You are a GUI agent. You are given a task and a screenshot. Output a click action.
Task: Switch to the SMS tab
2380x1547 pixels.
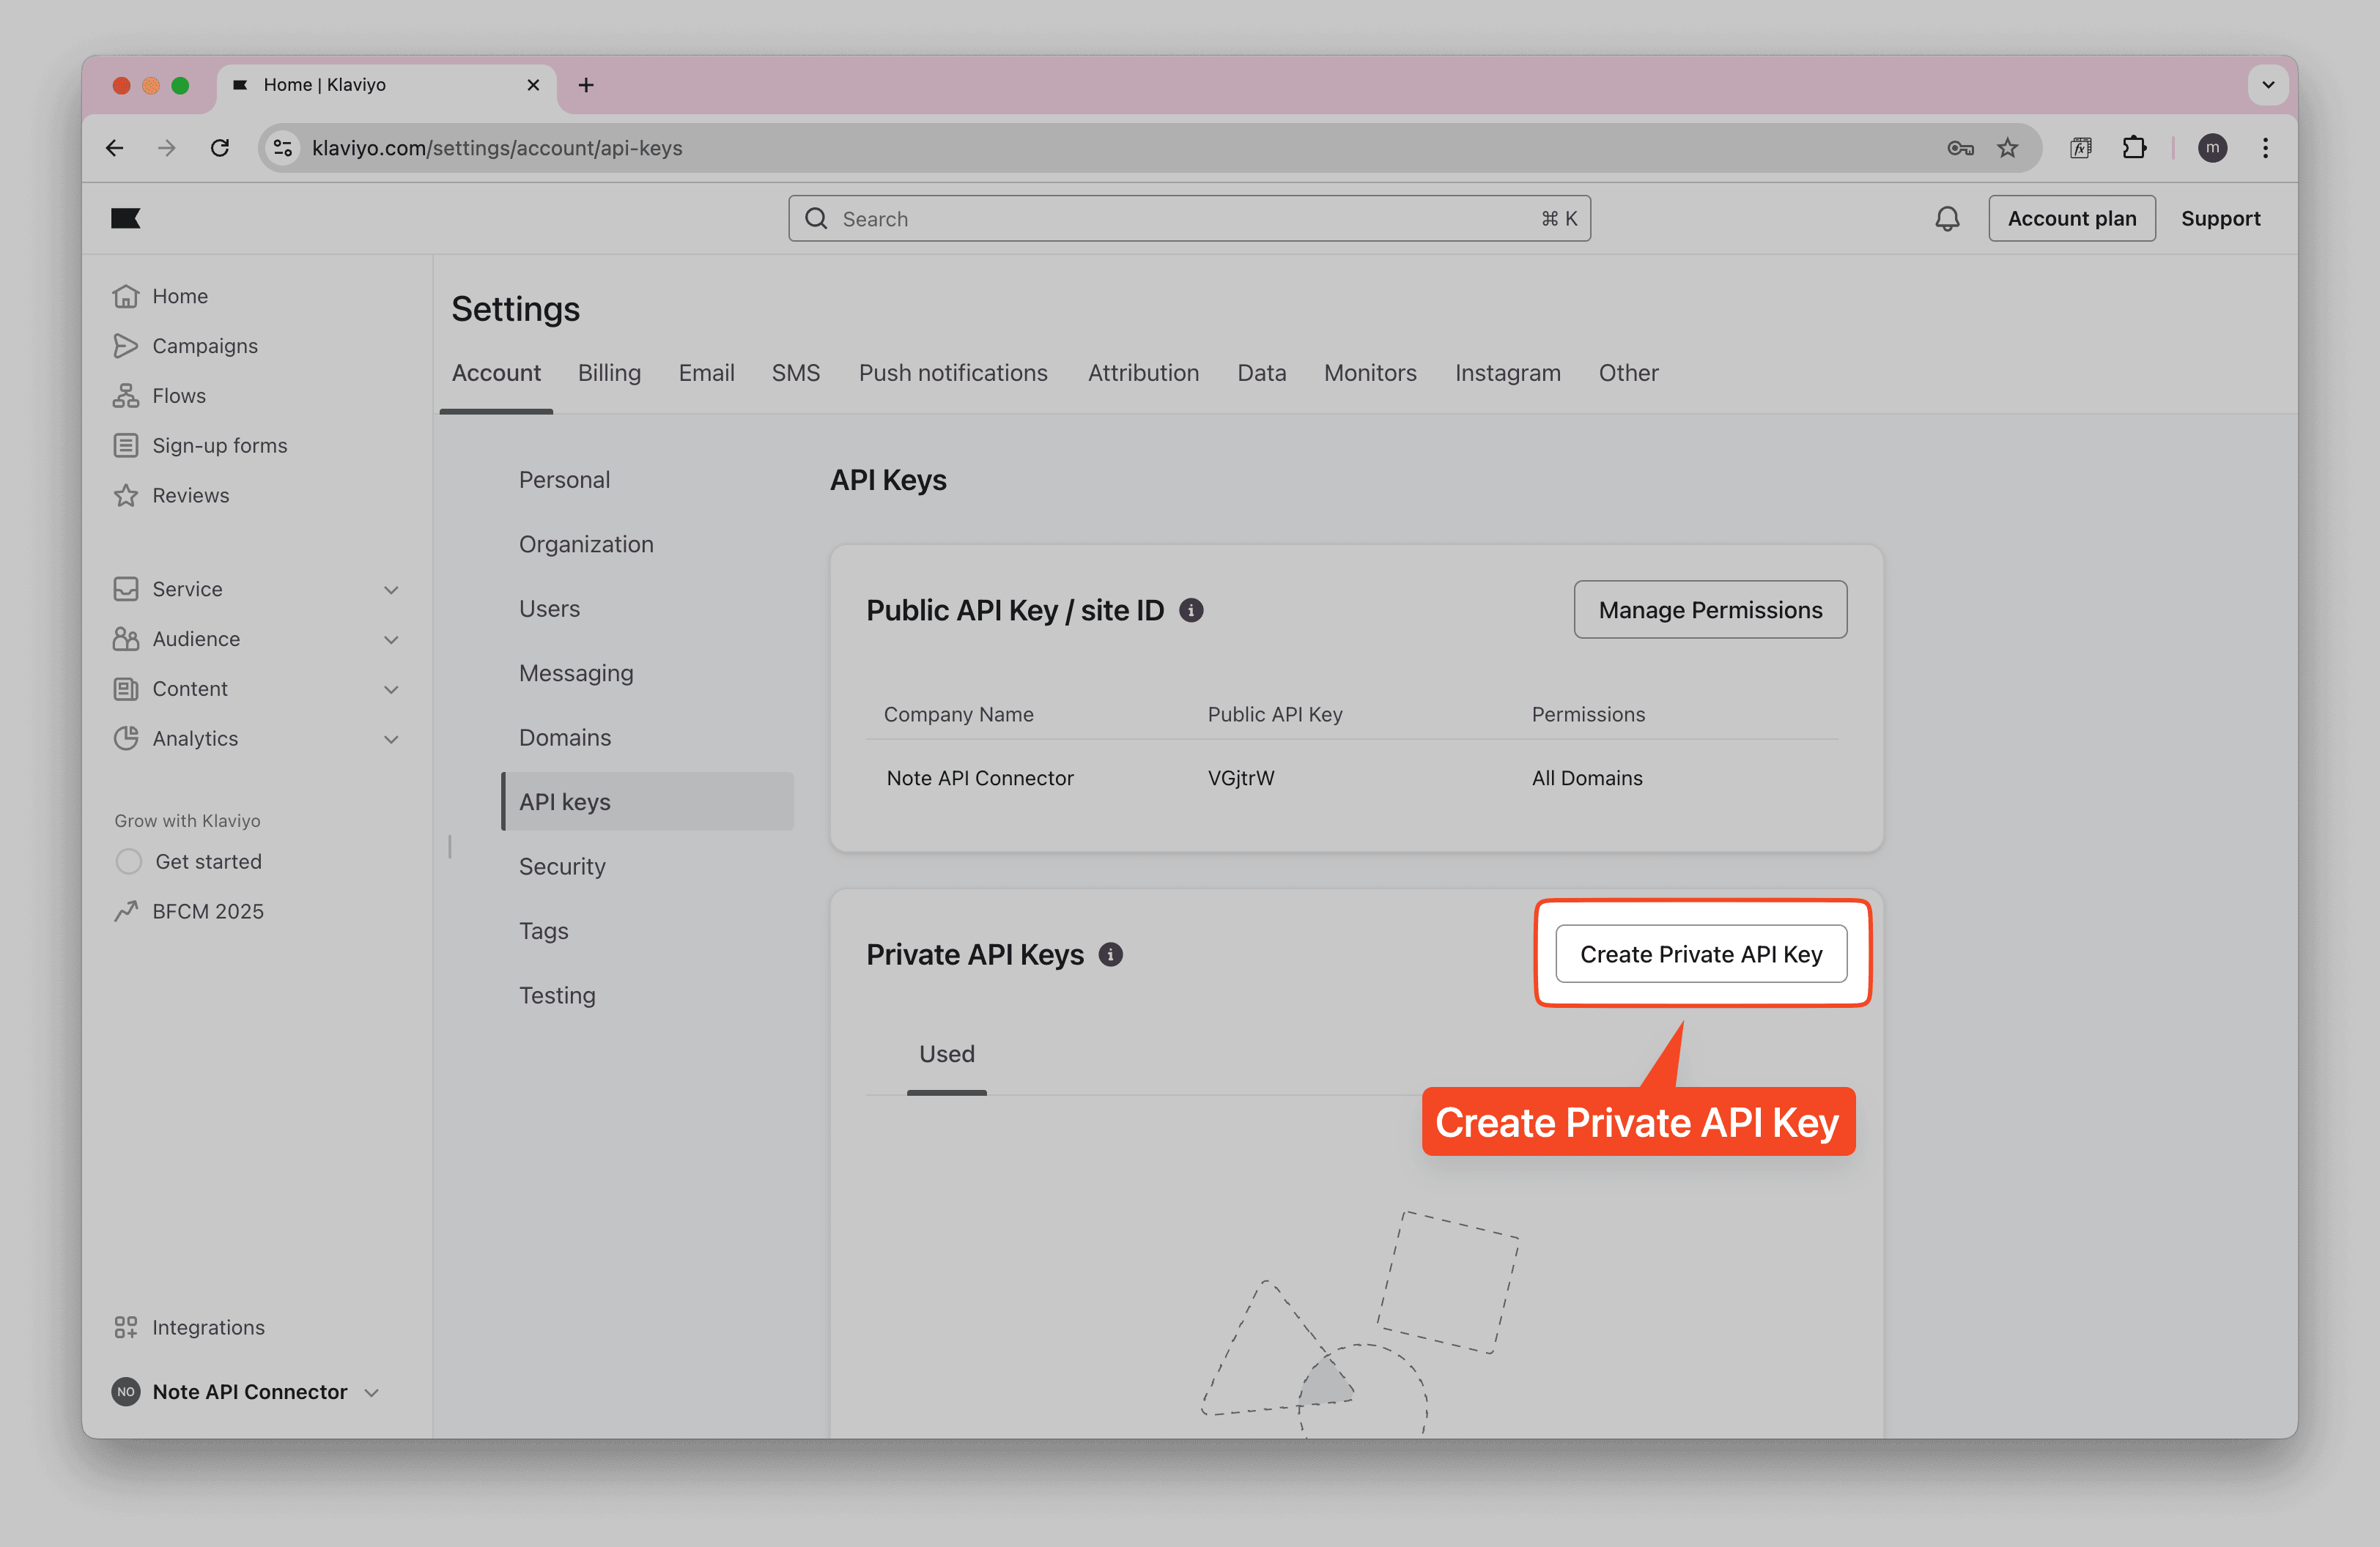[x=795, y=373]
